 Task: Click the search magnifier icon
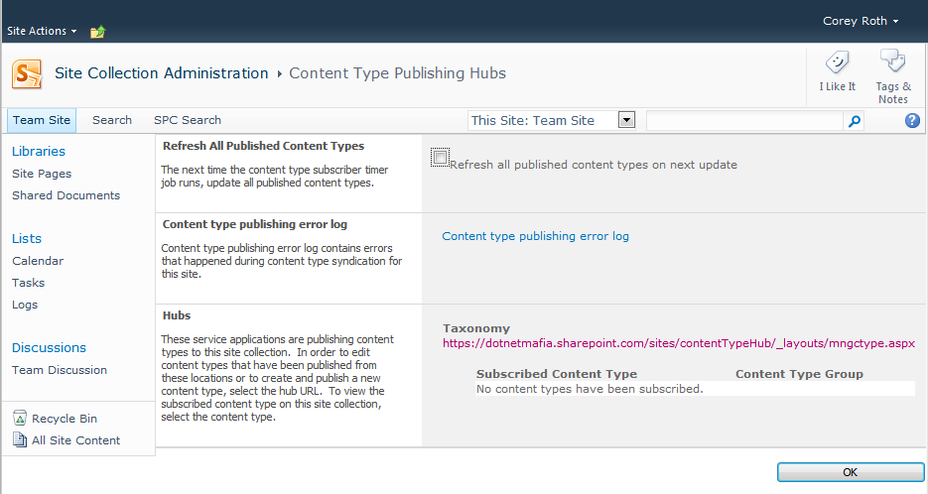pos(854,121)
